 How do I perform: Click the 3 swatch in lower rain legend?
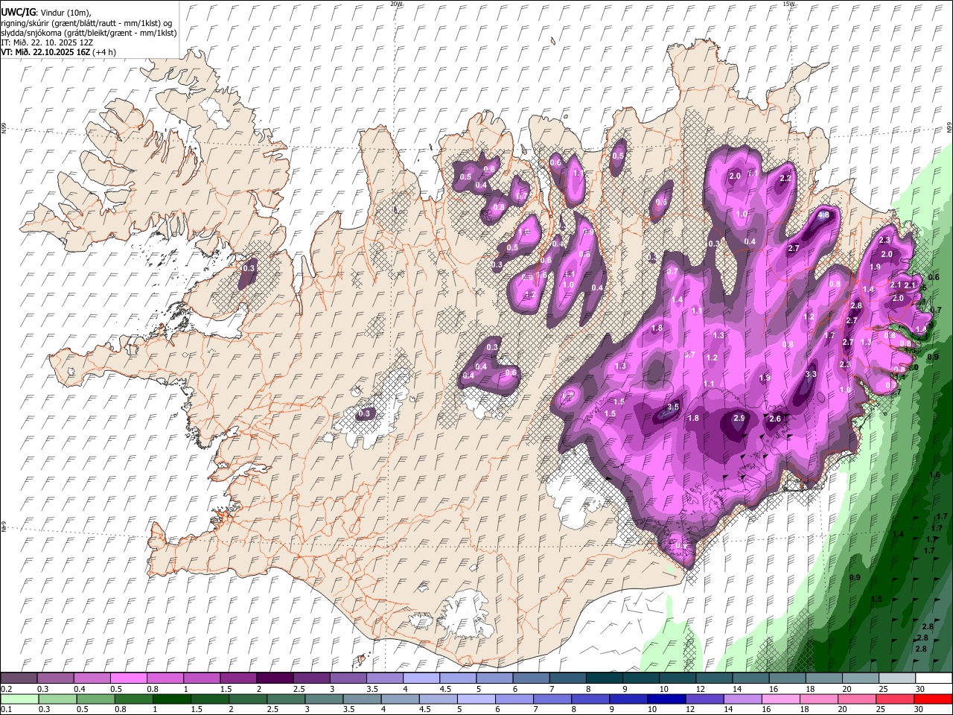323,699
